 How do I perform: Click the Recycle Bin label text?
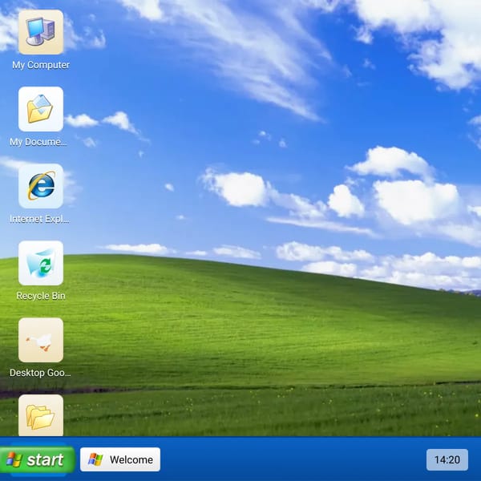(x=41, y=296)
